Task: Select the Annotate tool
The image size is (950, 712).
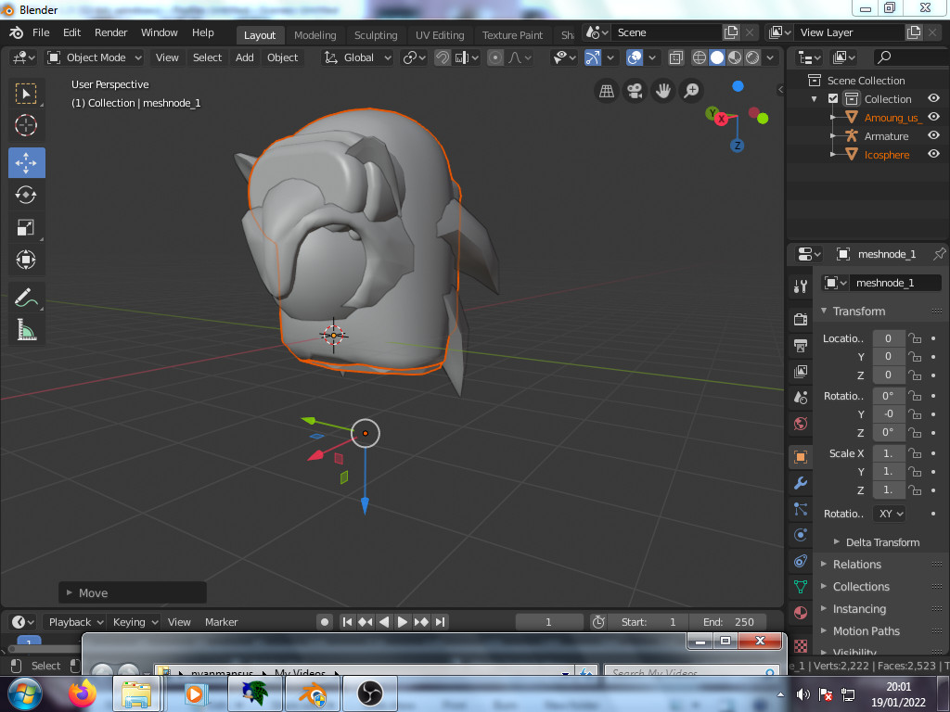Action: [26, 298]
